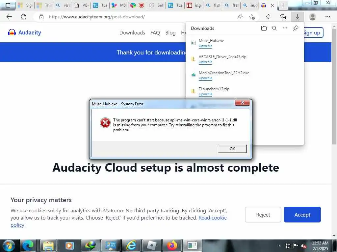Switch to the Set settings tab
The height and width of the screenshot is (252, 337).
point(156,5)
